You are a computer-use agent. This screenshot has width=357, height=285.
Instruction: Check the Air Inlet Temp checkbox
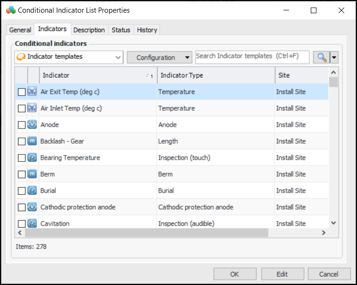pos(22,108)
